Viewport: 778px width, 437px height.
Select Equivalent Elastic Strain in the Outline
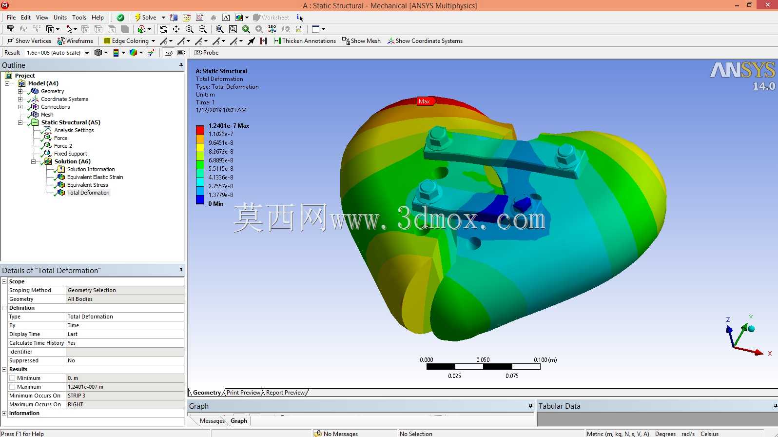pos(95,177)
